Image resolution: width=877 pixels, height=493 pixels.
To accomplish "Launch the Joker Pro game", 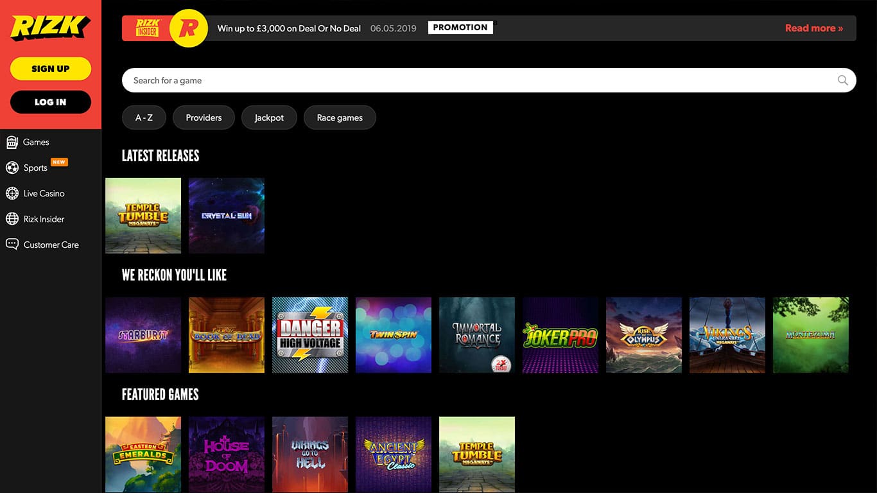I will (560, 335).
